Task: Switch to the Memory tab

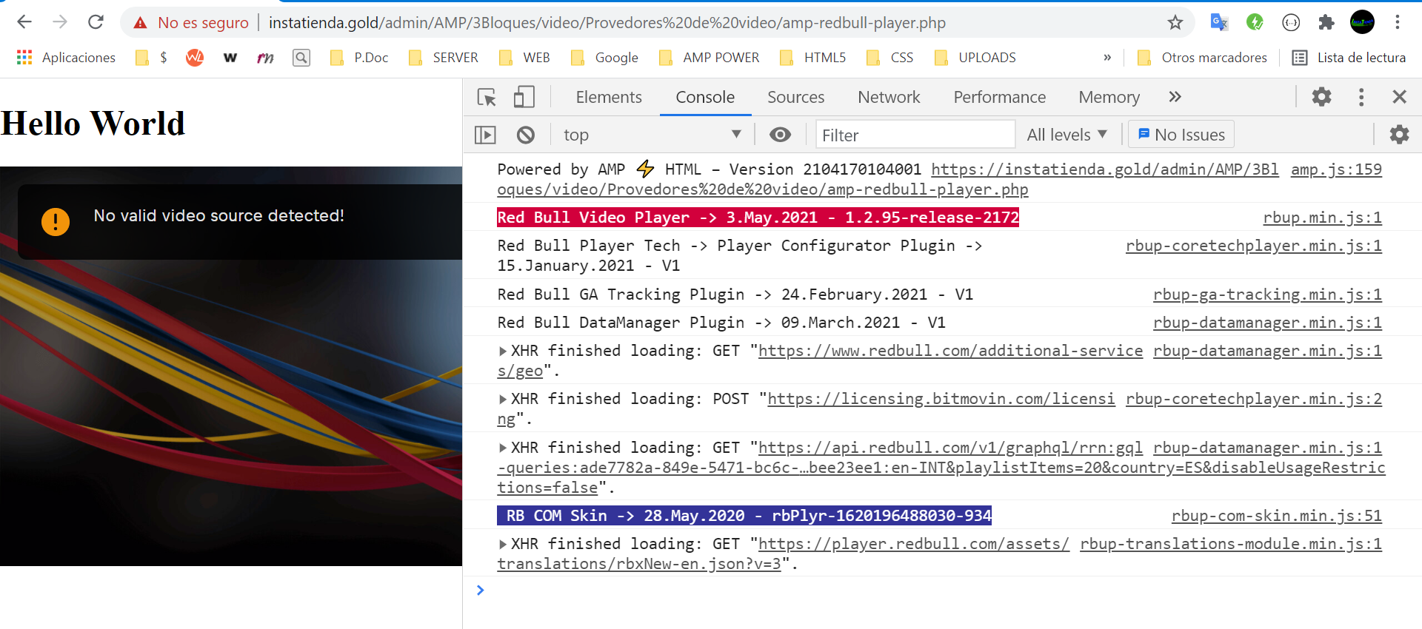Action: tap(1109, 97)
